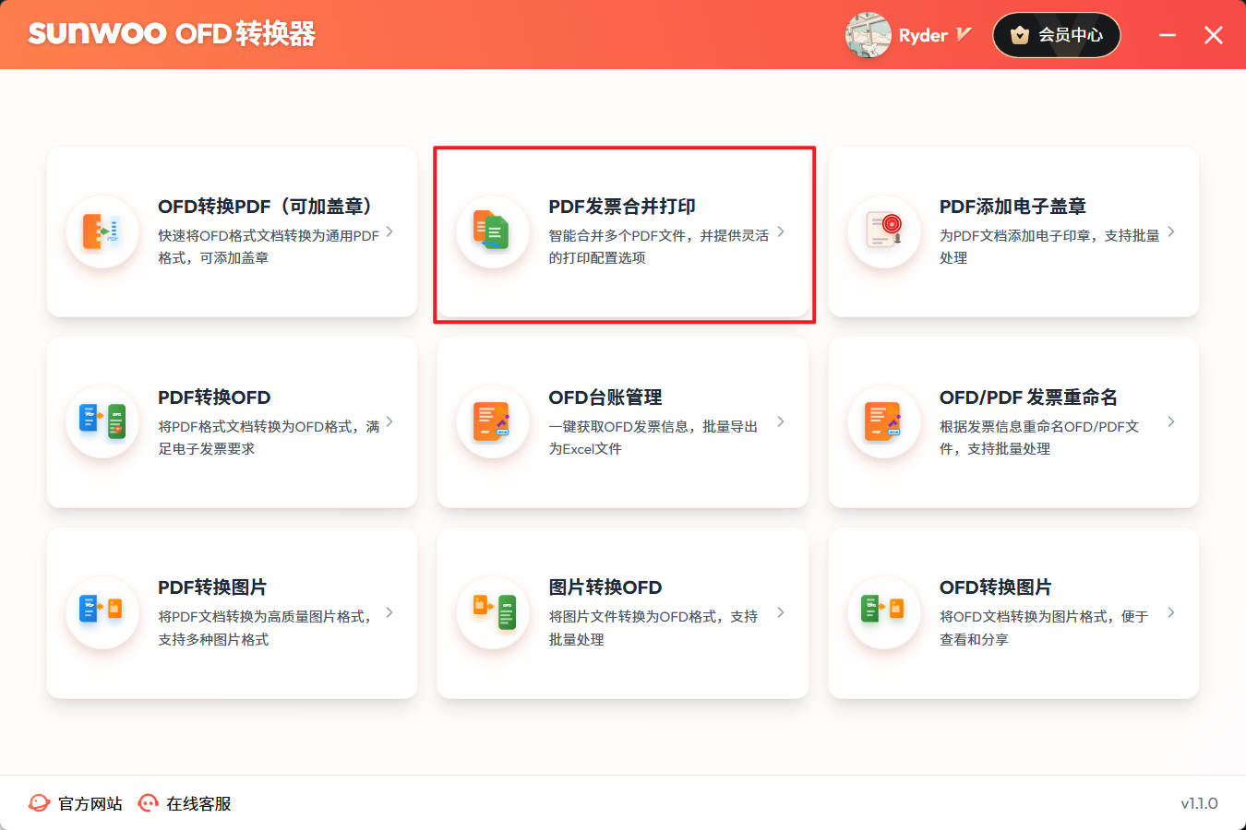Select the OFD/PDF 发票重命名 title

click(1028, 397)
